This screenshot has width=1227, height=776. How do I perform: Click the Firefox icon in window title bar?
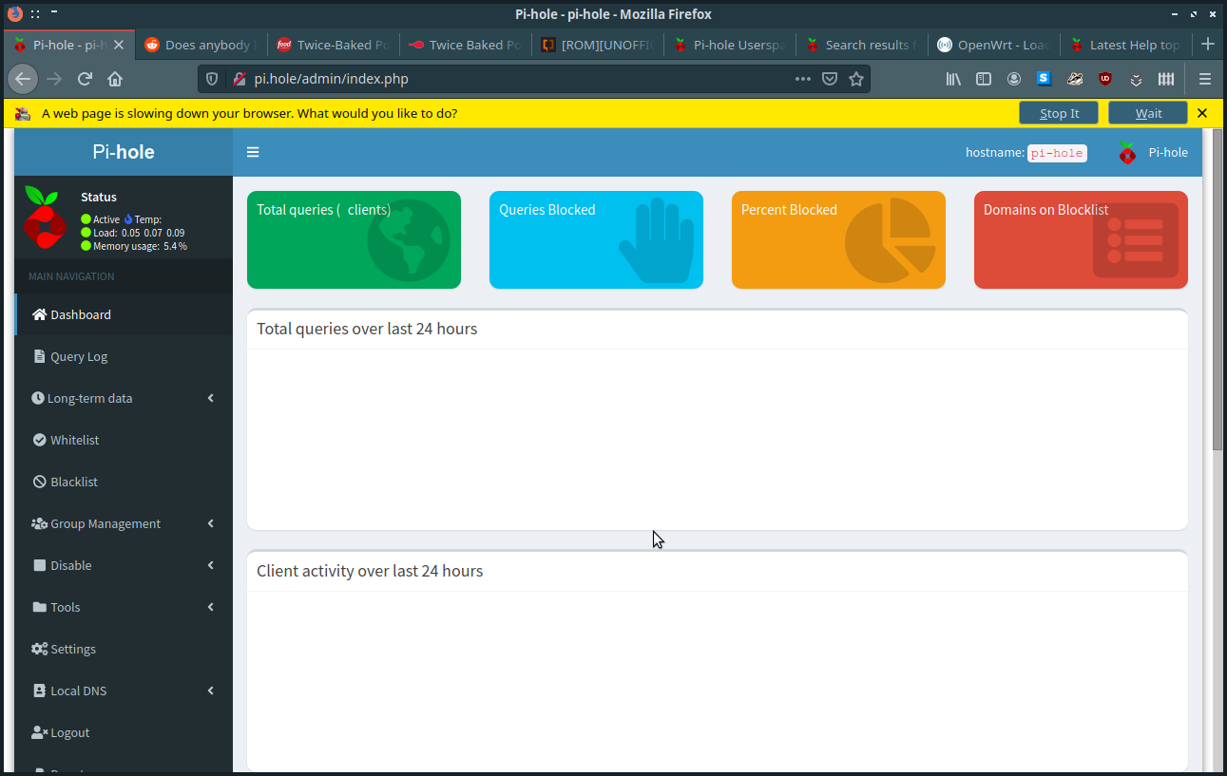tap(14, 14)
